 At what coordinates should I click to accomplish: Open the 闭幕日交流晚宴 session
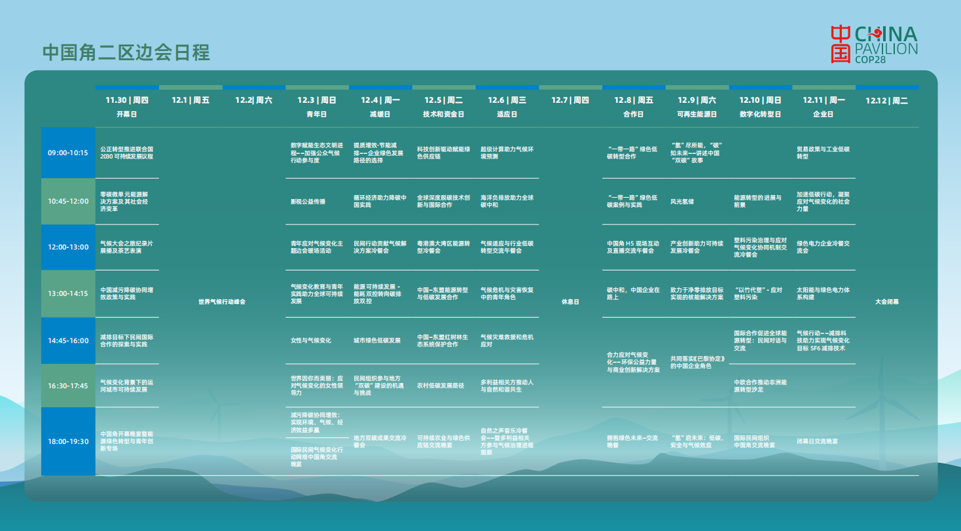coord(817,441)
